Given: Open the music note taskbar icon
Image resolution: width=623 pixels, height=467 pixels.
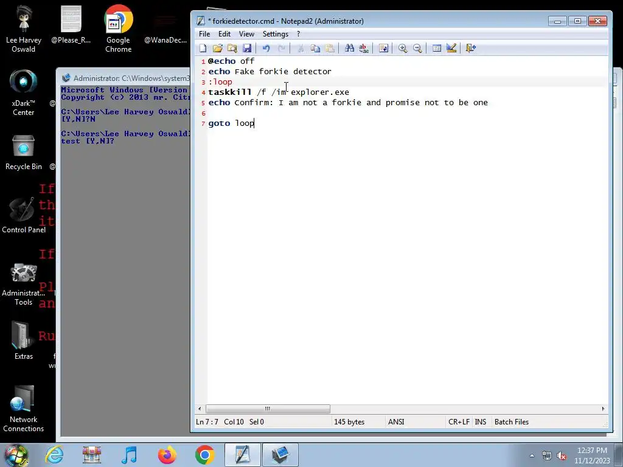Looking at the screenshot, I should point(129,455).
